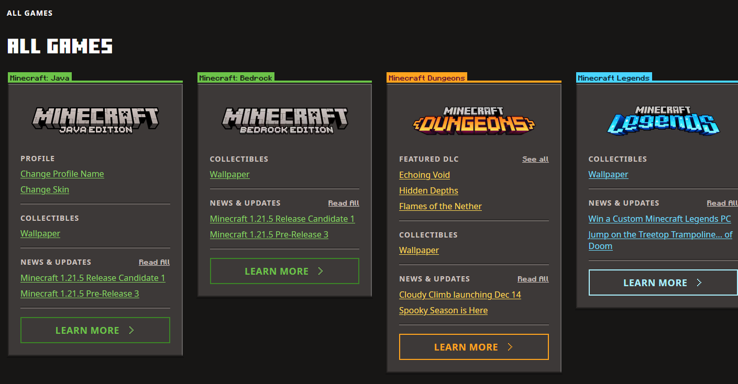Open the Echoing Void DLC link
The image size is (738, 384).
pyautogui.click(x=424, y=175)
